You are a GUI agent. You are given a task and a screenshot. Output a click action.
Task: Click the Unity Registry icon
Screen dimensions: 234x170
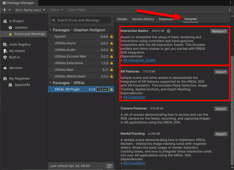(5, 45)
